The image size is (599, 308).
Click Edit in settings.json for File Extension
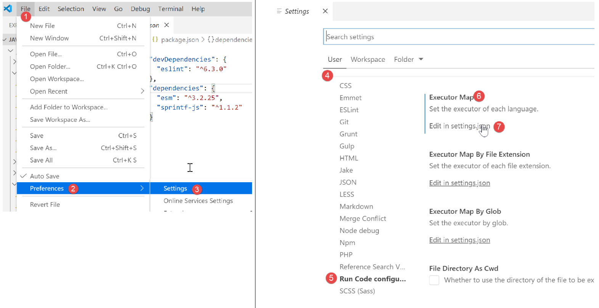459,183
